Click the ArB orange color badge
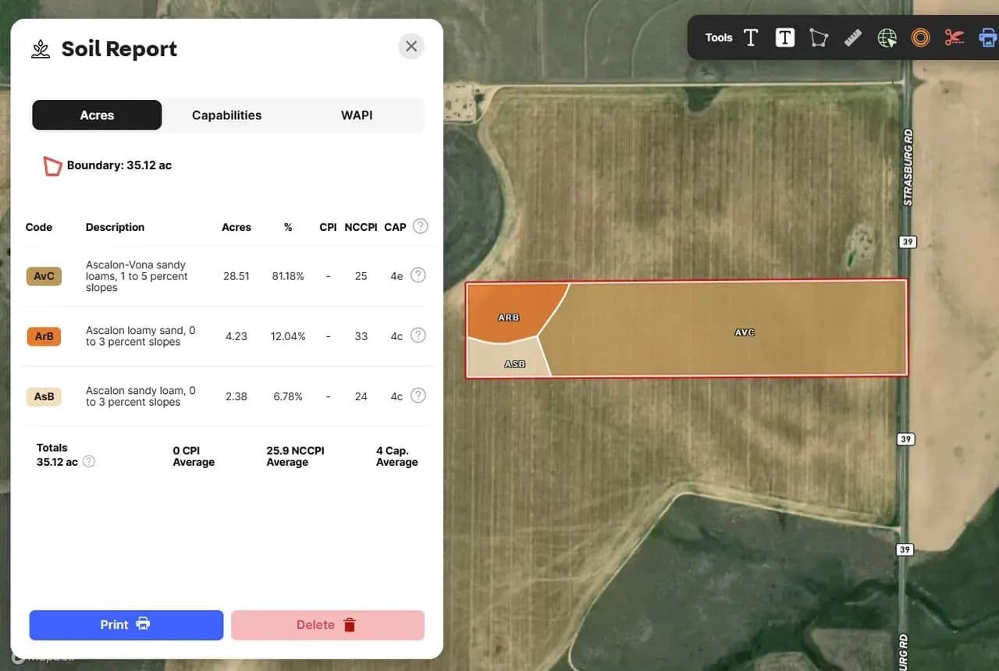999x671 pixels. tap(44, 336)
